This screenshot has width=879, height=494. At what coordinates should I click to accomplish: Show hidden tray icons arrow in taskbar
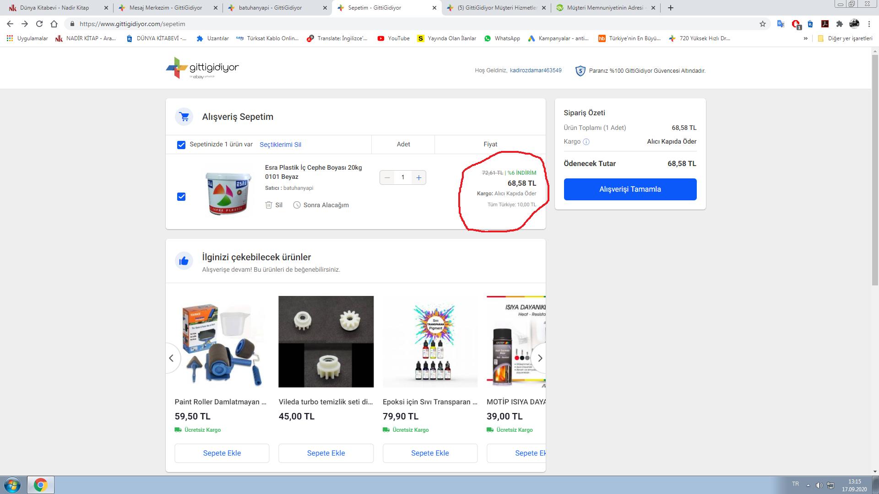(x=808, y=485)
